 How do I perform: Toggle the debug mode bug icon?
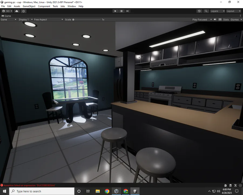pyautogui.click(x=225, y=185)
